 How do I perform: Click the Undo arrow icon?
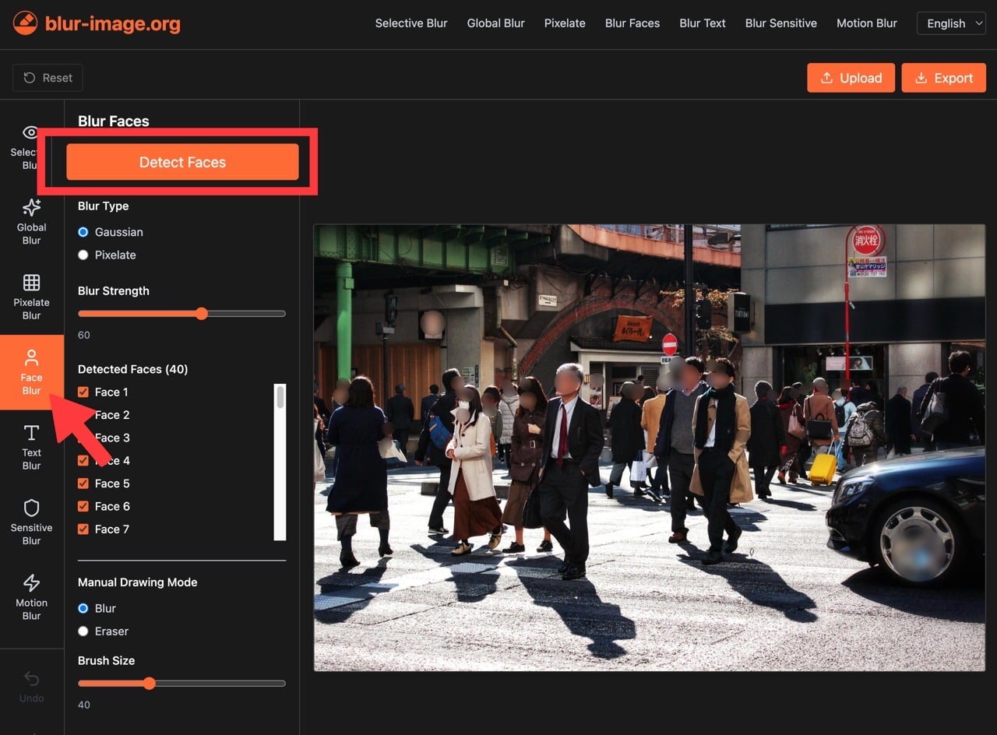tap(31, 679)
